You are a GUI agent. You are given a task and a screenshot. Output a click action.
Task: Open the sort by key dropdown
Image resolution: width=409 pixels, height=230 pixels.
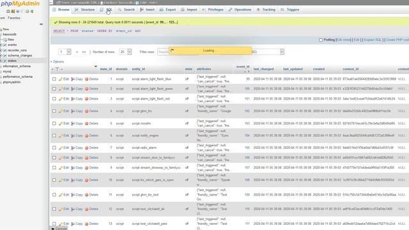click(x=268, y=52)
